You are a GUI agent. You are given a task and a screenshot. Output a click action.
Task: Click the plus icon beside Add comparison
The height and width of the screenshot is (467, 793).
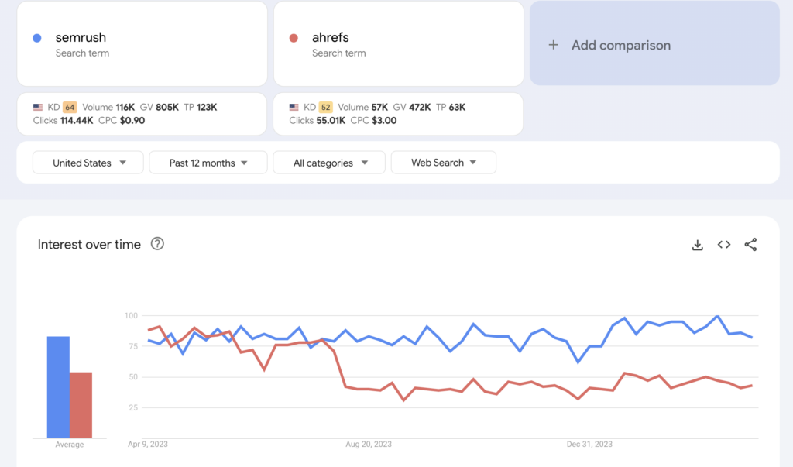click(553, 45)
